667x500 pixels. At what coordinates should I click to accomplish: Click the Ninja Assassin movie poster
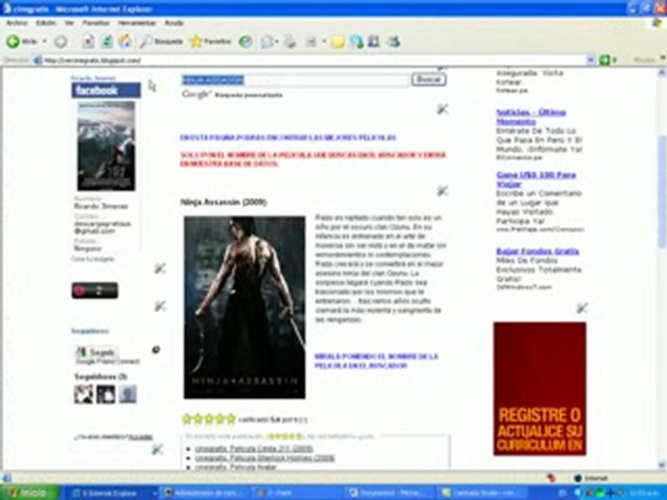pyautogui.click(x=244, y=308)
